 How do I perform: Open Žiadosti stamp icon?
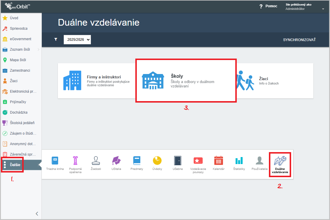tap(96, 161)
